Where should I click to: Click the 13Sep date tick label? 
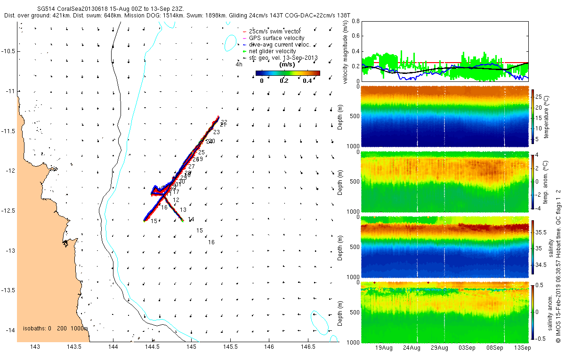[522, 348]
